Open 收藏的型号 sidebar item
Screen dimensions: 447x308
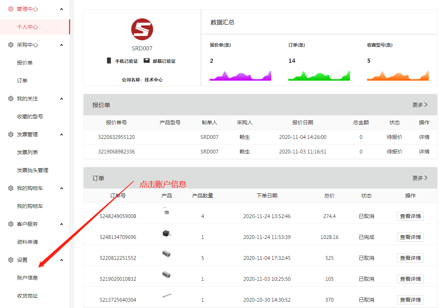[x=30, y=116]
